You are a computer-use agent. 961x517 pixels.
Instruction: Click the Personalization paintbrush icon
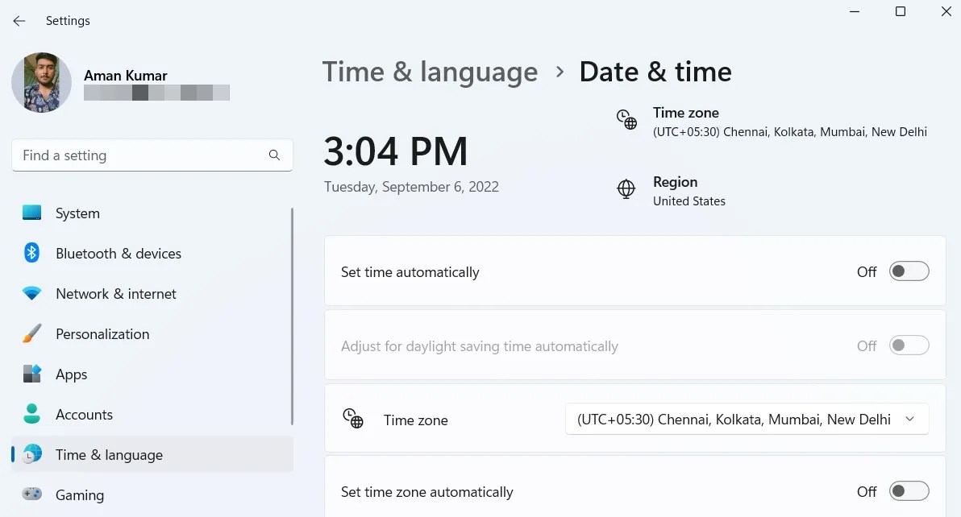(32, 334)
